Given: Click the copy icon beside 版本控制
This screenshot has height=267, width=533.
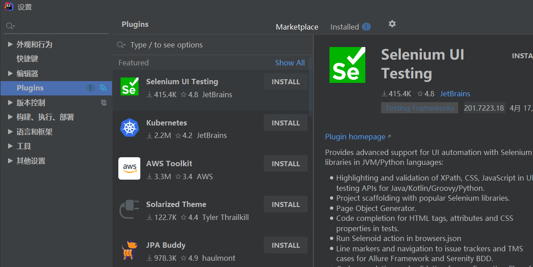Looking at the screenshot, I should click(104, 103).
